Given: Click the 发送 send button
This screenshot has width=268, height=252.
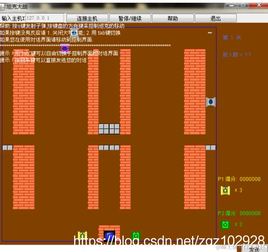Looking at the screenshot, I should (x=254, y=250).
